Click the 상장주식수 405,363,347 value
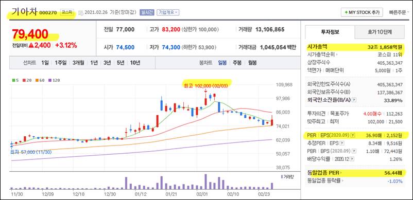The height and width of the screenshot is (200, 413). 389,63
